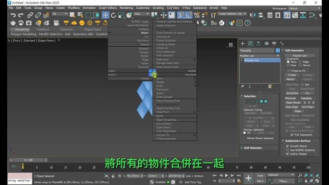Click the Mirror tool icon
329x185 pixels.
[x=252, y=15]
